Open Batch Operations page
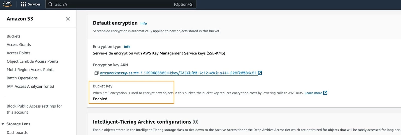Screen dimensions: 401x135 (x=22, y=78)
